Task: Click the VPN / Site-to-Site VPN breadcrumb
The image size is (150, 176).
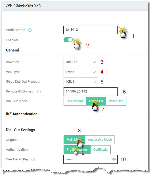Action: 23,5
